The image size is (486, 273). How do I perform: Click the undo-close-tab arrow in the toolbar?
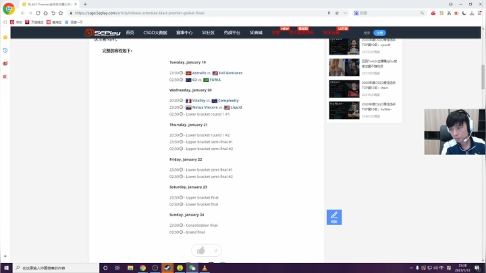pyautogui.click(x=53, y=13)
